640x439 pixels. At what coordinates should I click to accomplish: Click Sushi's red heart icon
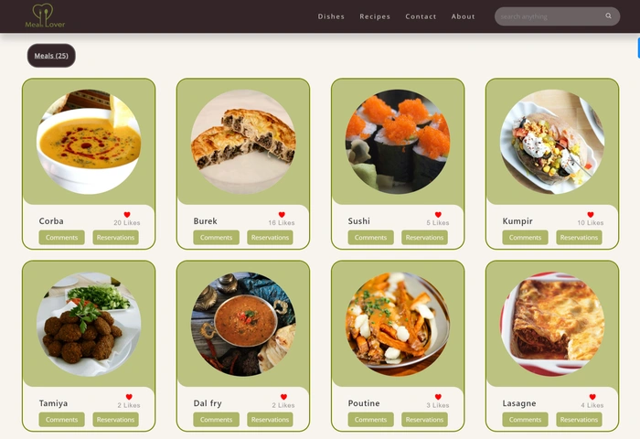click(438, 214)
